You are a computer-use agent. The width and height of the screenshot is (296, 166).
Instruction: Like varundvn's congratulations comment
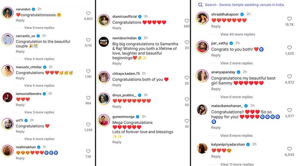coord(88,13)
